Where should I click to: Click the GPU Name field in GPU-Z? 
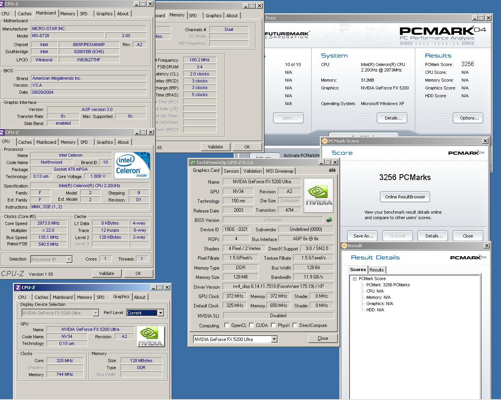[x=262, y=182]
